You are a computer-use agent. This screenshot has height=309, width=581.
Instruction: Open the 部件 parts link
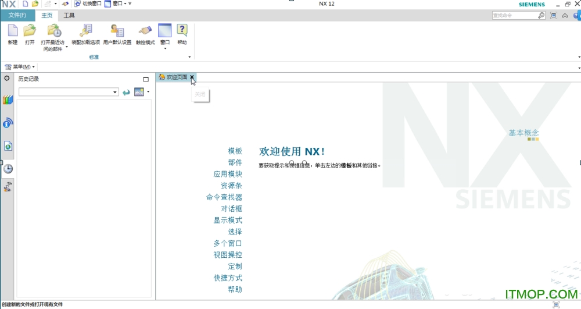235,162
